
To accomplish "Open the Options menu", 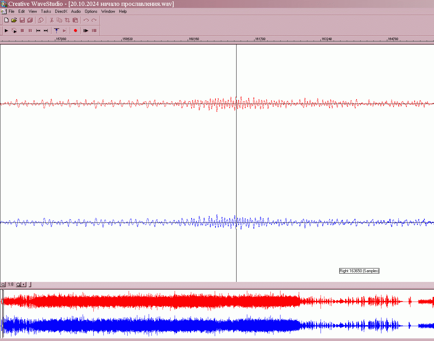I will (x=91, y=11).
